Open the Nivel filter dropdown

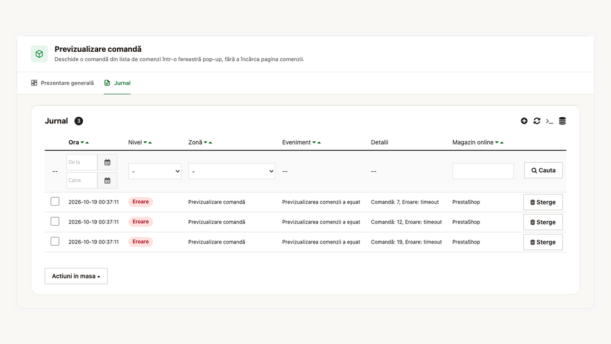point(155,171)
